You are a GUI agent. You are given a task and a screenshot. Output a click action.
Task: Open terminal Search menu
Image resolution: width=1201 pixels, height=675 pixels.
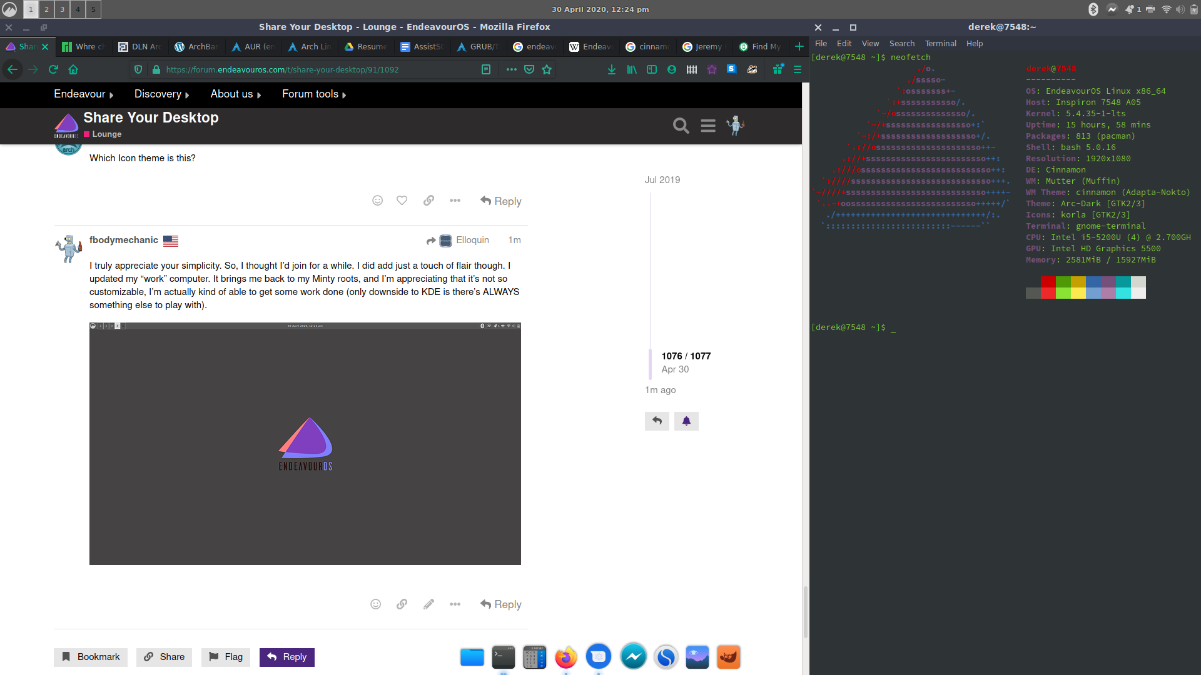point(901,44)
